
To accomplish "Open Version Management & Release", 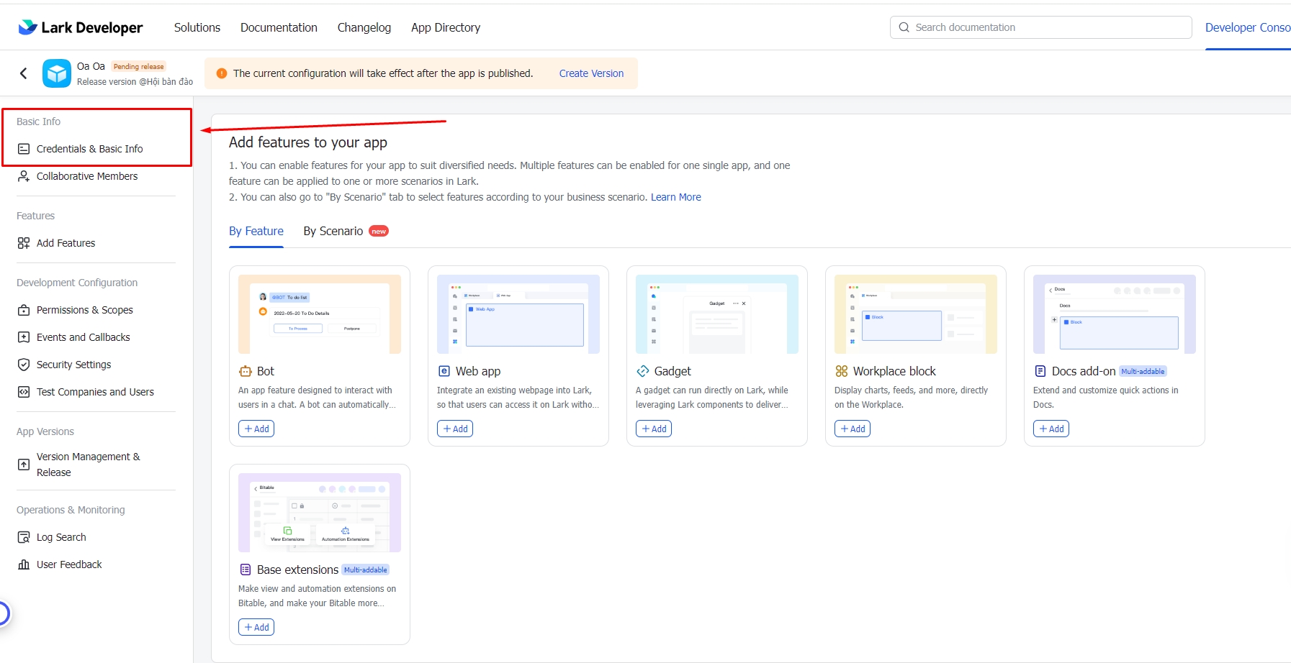I will pyautogui.click(x=88, y=465).
